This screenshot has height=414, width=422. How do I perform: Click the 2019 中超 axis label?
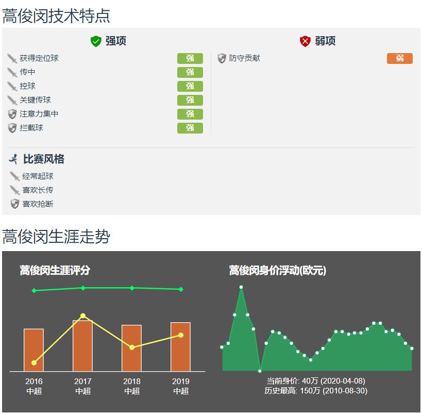(x=181, y=386)
